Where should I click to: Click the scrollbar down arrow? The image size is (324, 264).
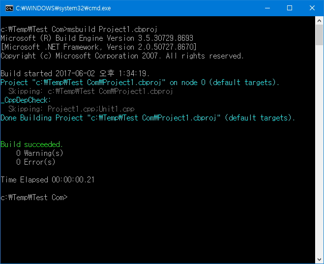(319, 260)
